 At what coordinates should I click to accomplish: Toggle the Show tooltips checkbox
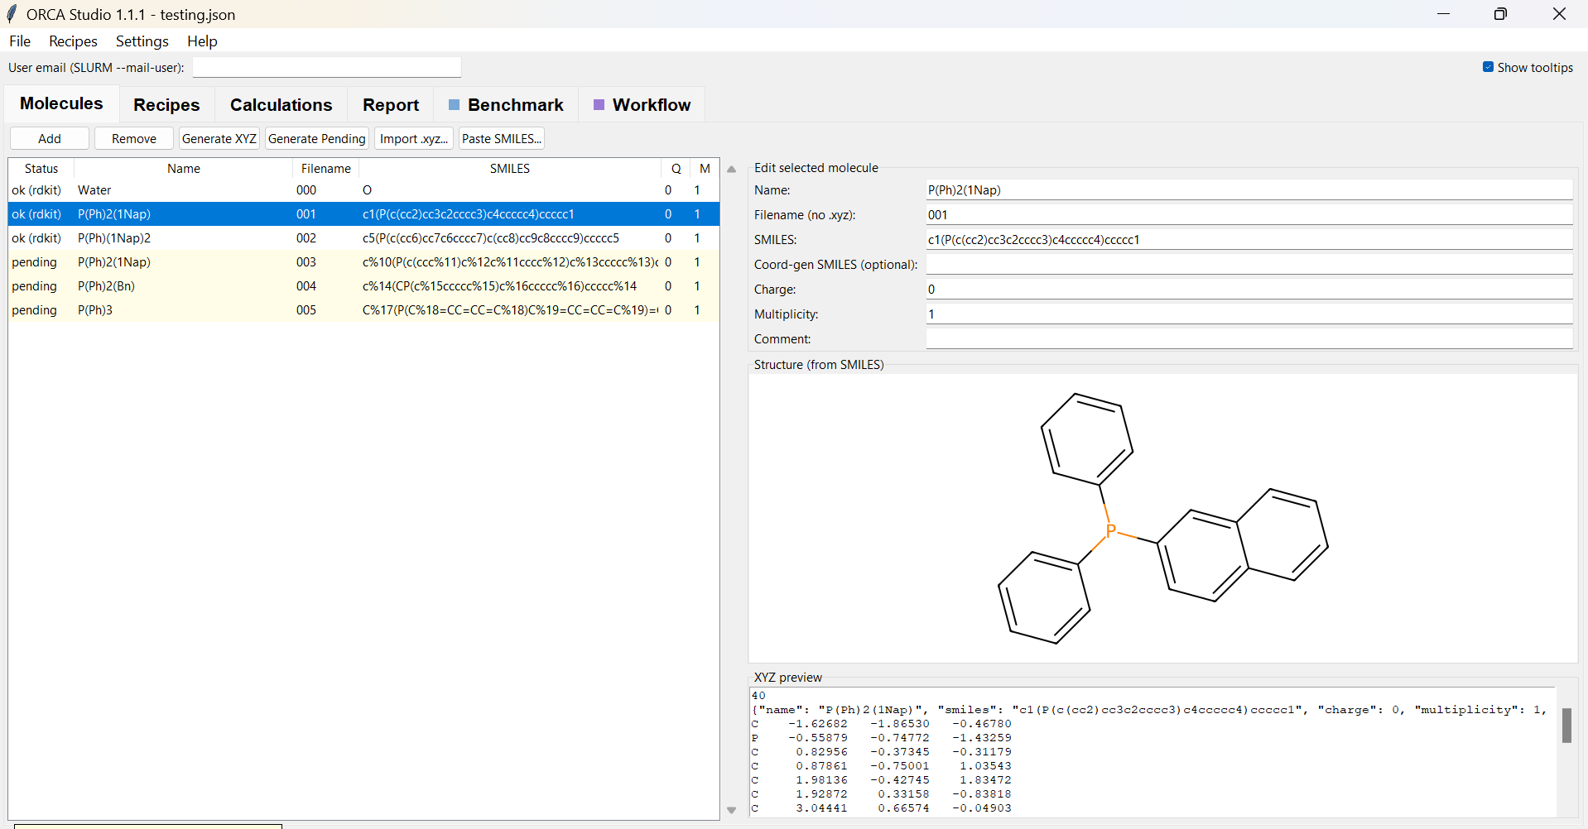point(1488,67)
